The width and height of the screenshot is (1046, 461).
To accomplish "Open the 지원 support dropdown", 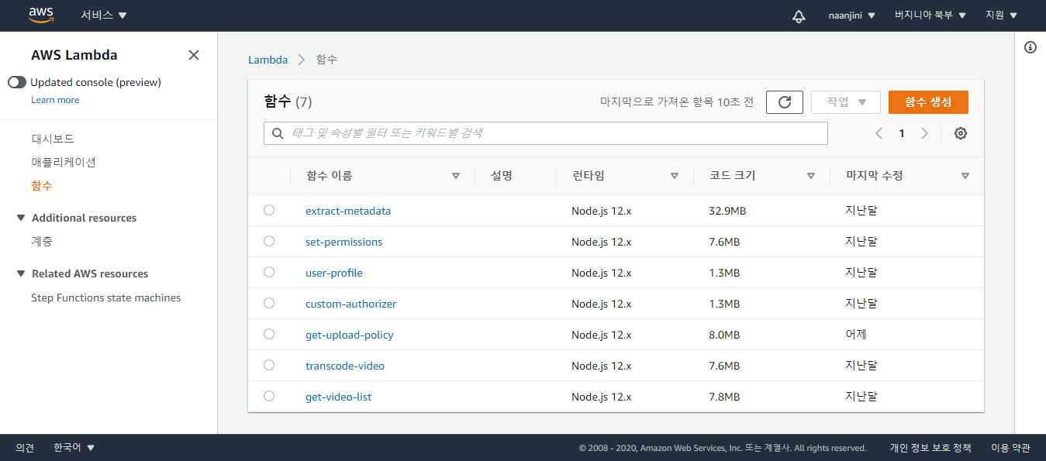I will [x=1001, y=15].
